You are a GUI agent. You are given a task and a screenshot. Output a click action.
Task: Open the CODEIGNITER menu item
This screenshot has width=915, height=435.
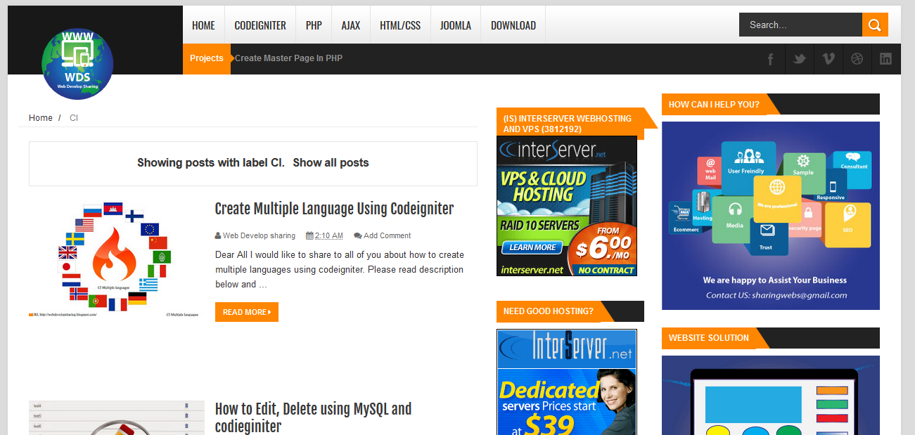(x=260, y=25)
